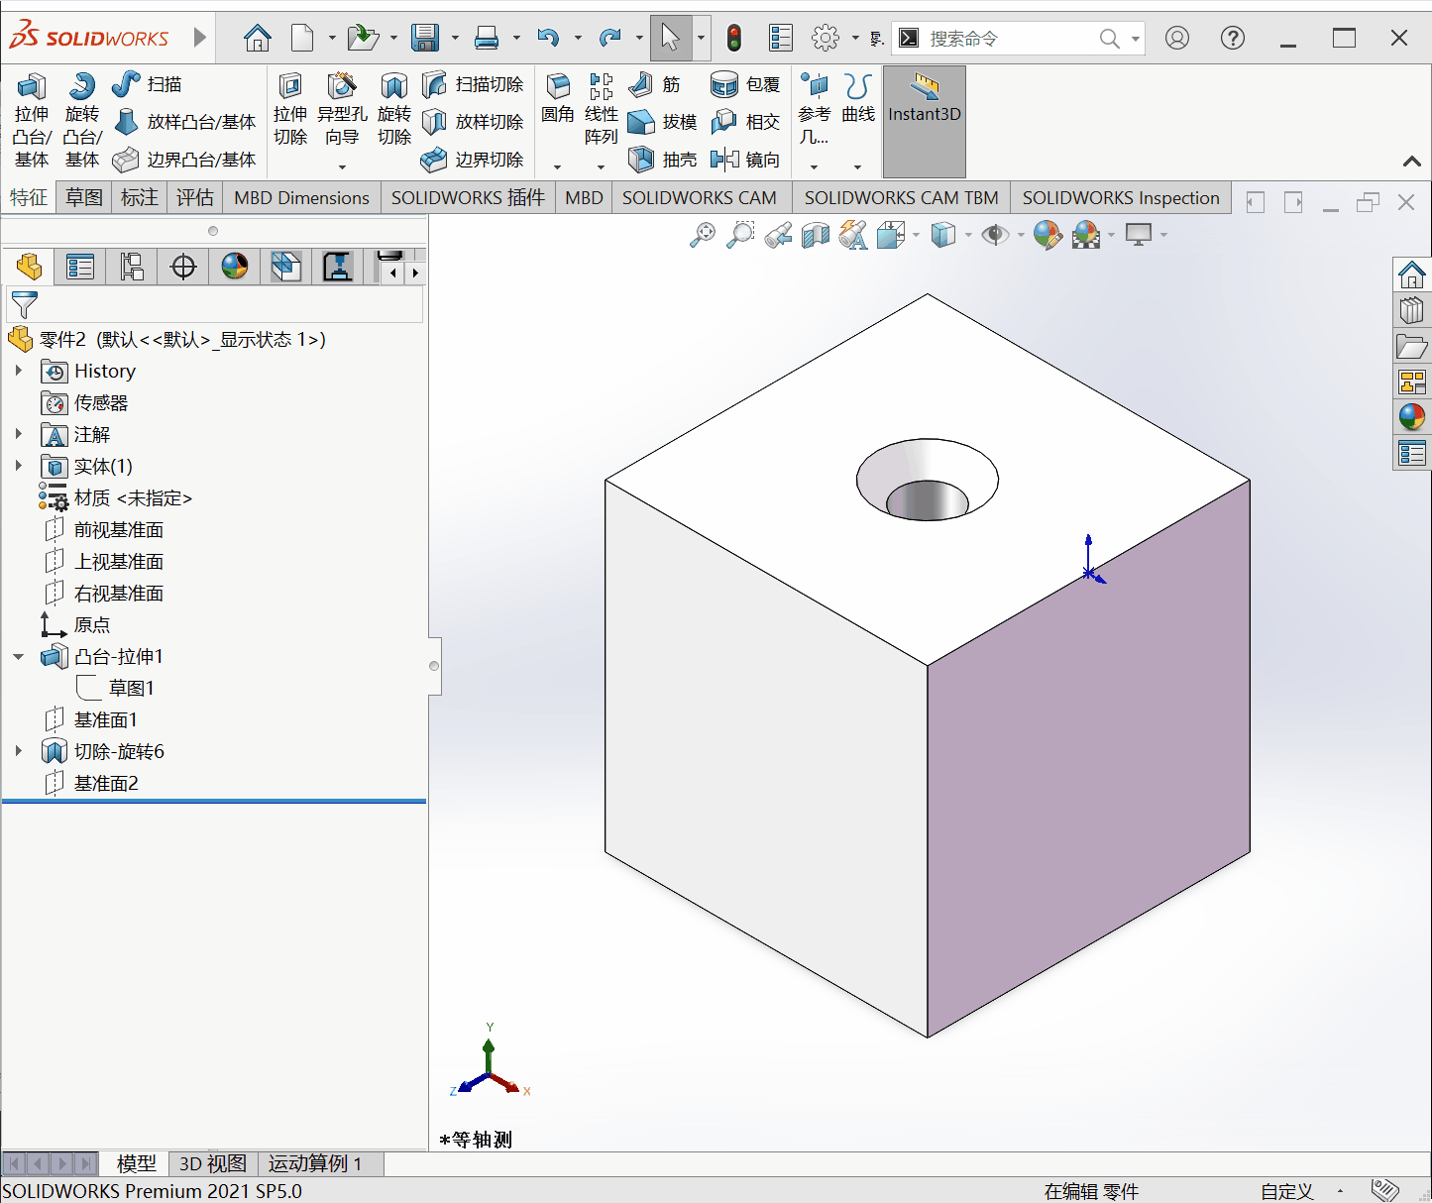Screen dimensions: 1432x1203
Task: Select the Revolved Boss/Base tool (旋转凸台/基体)
Action: [x=82, y=120]
